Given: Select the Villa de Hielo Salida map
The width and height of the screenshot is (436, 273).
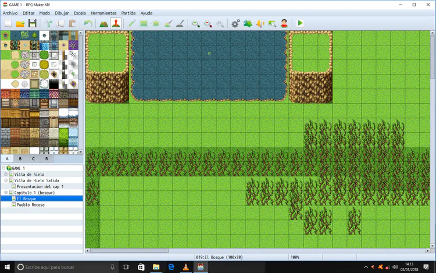Looking at the screenshot, I should coord(37,180).
